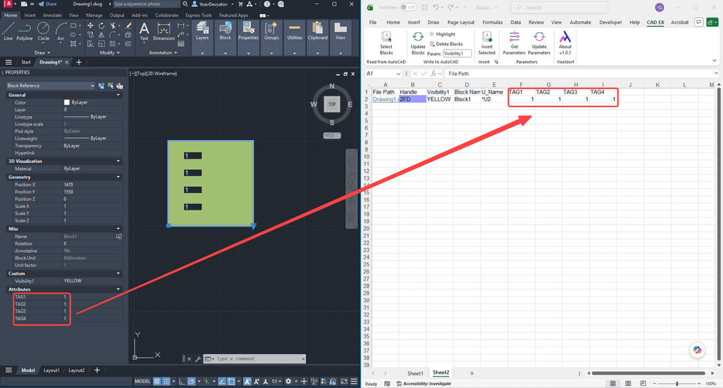The image size is (723, 388).
Task: Expand the Draw panel dropdown
Action: click(x=42, y=52)
